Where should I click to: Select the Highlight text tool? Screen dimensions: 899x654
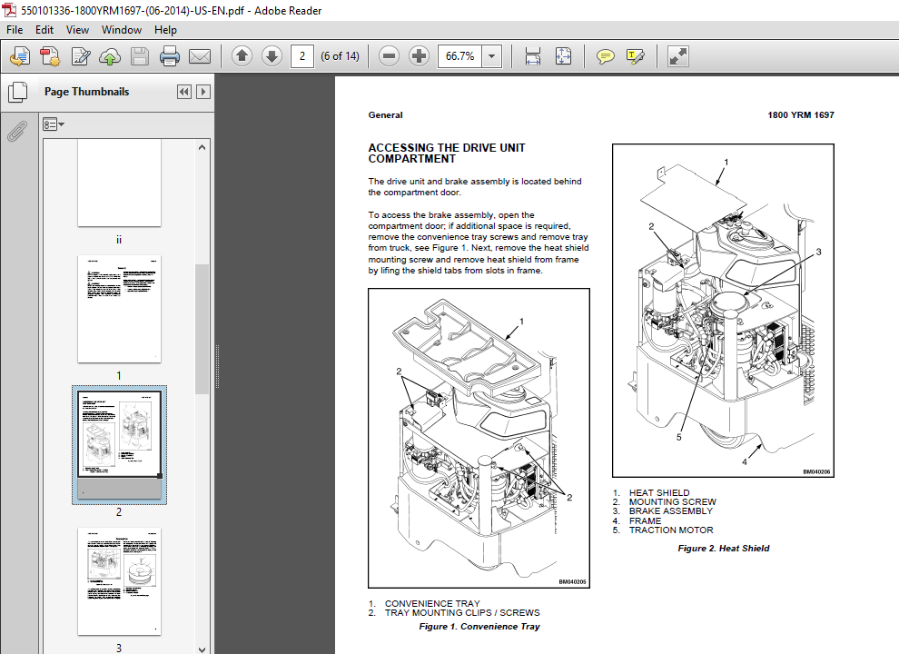coord(636,56)
